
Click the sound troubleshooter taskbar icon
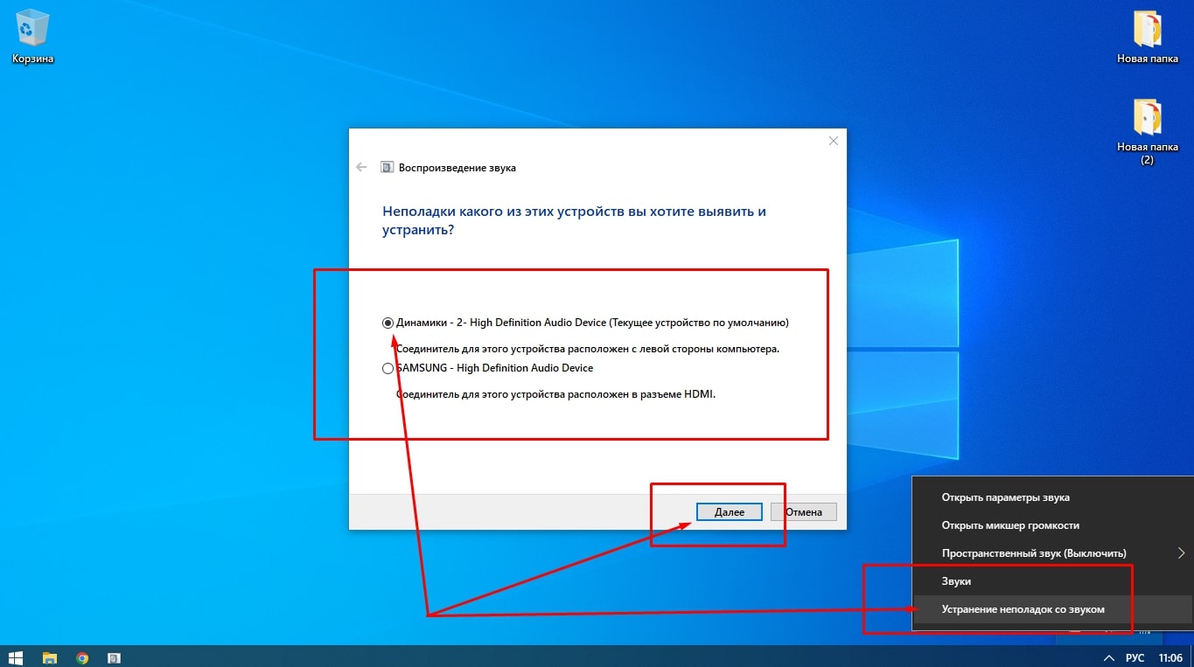click(114, 657)
